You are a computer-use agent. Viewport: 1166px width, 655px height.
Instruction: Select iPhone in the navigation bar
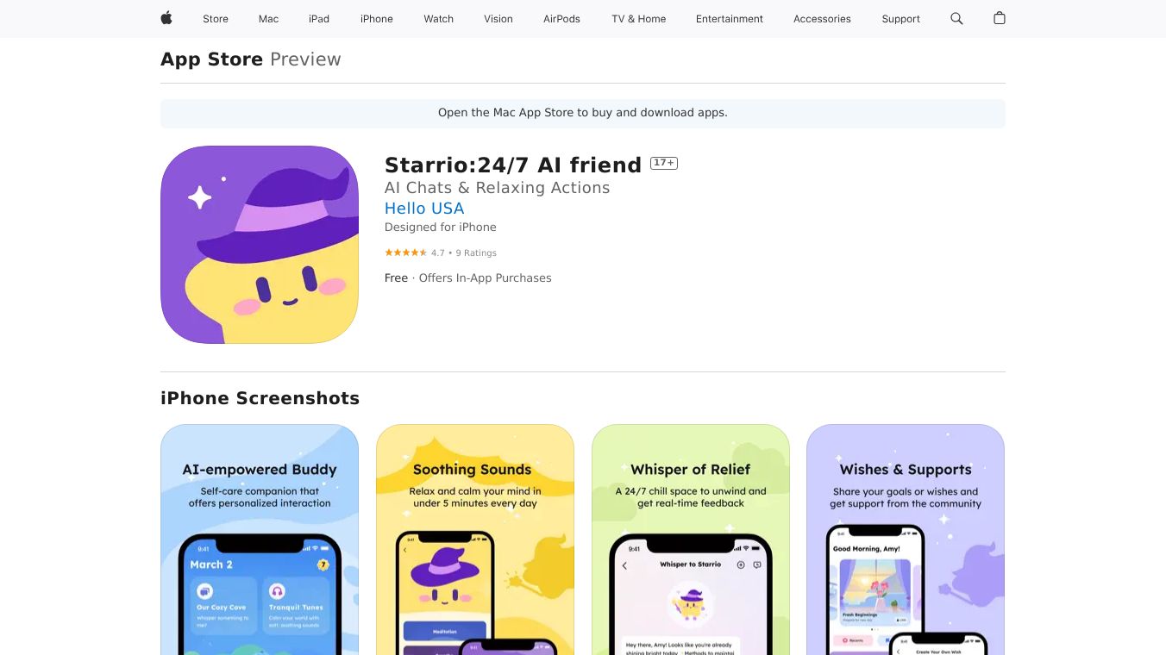[377, 19]
